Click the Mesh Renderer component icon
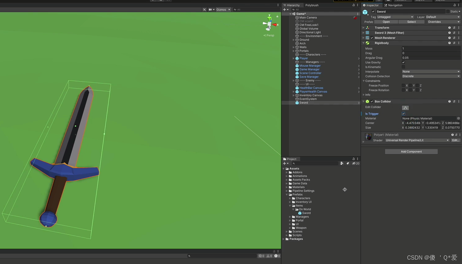The width and height of the screenshot is (462, 264). (x=367, y=38)
